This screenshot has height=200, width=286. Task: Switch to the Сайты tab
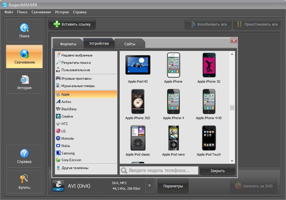point(130,44)
